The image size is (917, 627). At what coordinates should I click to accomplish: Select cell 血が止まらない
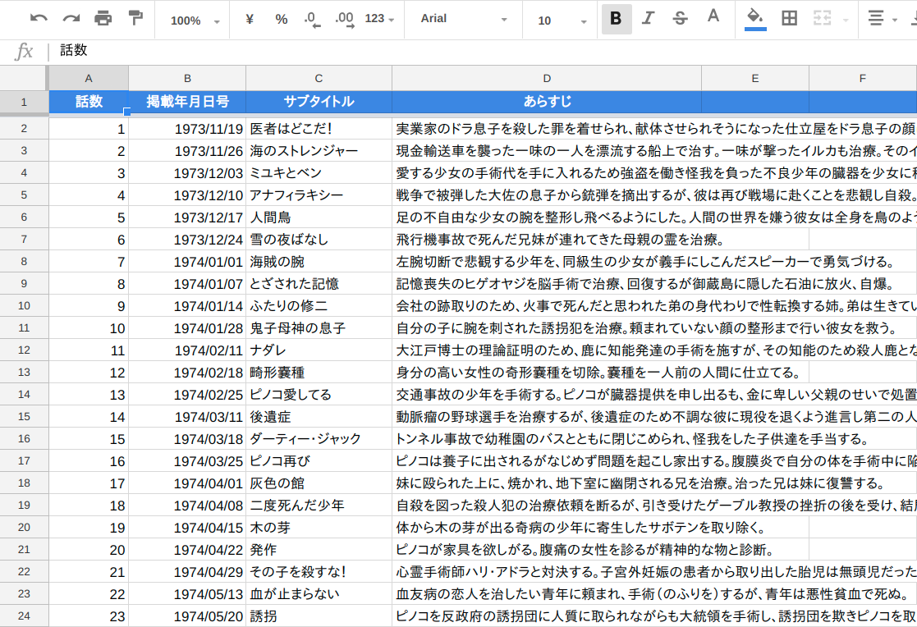[319, 594]
